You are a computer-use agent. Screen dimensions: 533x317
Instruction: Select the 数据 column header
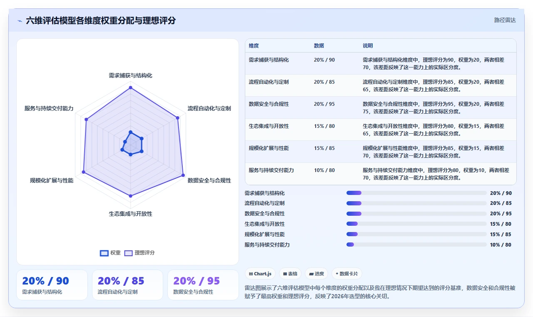(319, 46)
